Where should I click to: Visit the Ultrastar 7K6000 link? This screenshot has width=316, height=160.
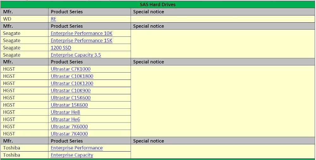tap(69, 127)
